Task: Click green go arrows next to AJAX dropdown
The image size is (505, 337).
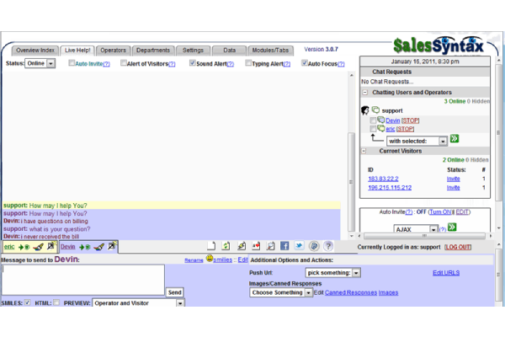Action: [452, 227]
